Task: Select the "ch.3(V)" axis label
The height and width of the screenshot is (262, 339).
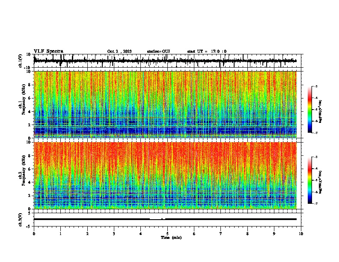Action: (21, 220)
